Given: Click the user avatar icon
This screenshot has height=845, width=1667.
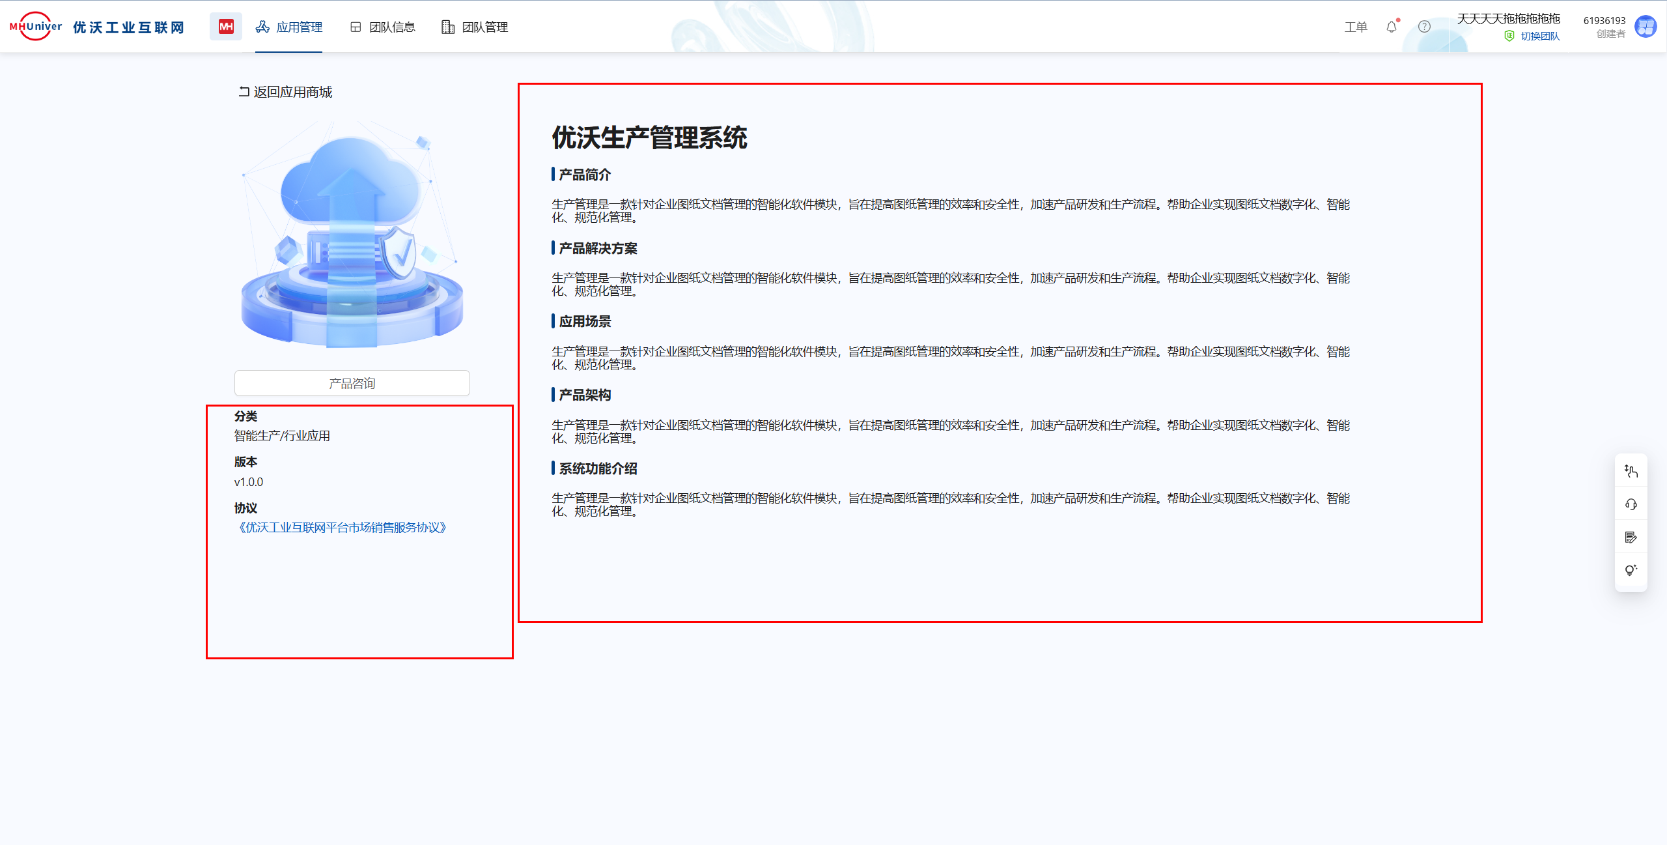Looking at the screenshot, I should point(1646,27).
